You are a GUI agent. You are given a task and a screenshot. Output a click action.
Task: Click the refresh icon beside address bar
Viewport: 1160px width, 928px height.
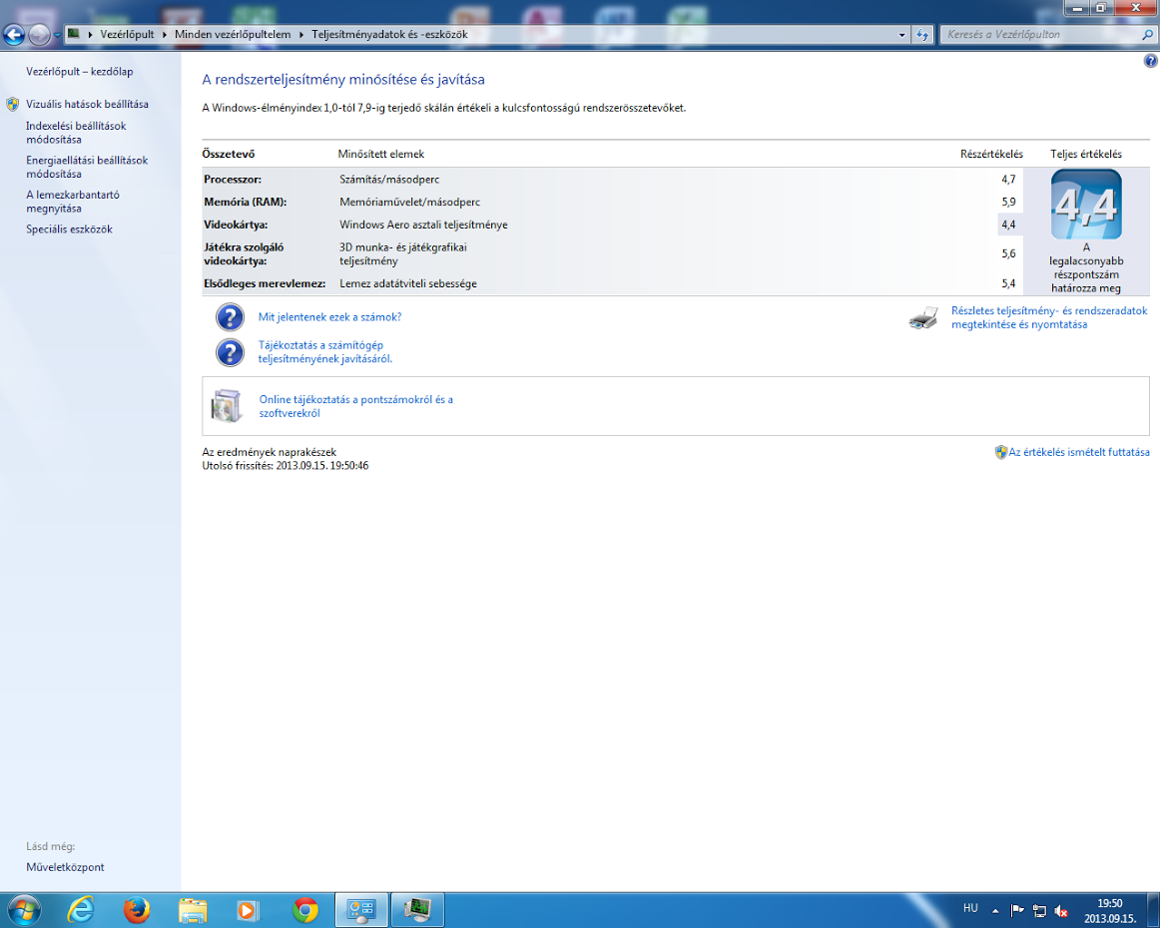coord(921,34)
